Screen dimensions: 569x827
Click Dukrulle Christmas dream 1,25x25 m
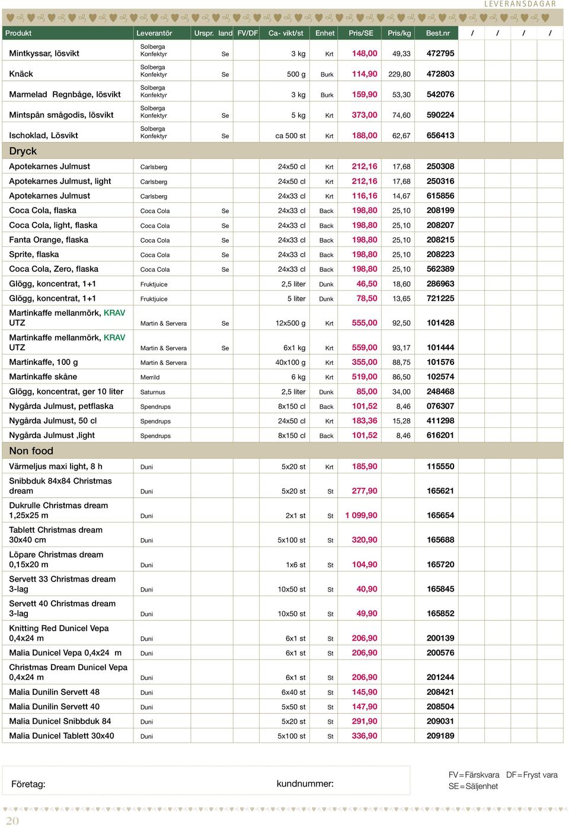tap(59, 510)
